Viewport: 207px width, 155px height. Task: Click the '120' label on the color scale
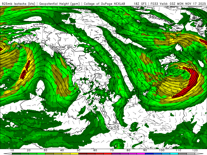(195, 150)
